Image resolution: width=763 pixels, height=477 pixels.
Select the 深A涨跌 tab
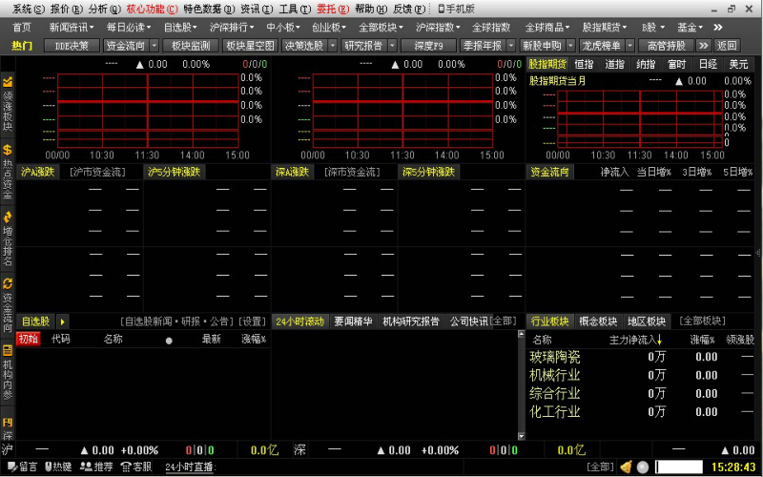[x=293, y=172]
